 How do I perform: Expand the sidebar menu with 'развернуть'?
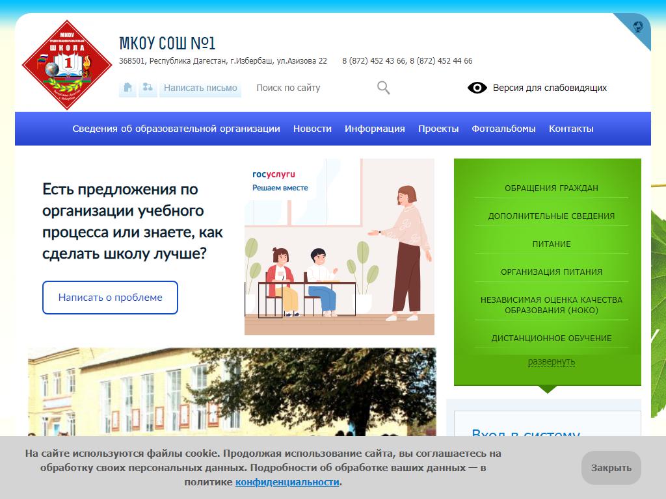tap(551, 361)
